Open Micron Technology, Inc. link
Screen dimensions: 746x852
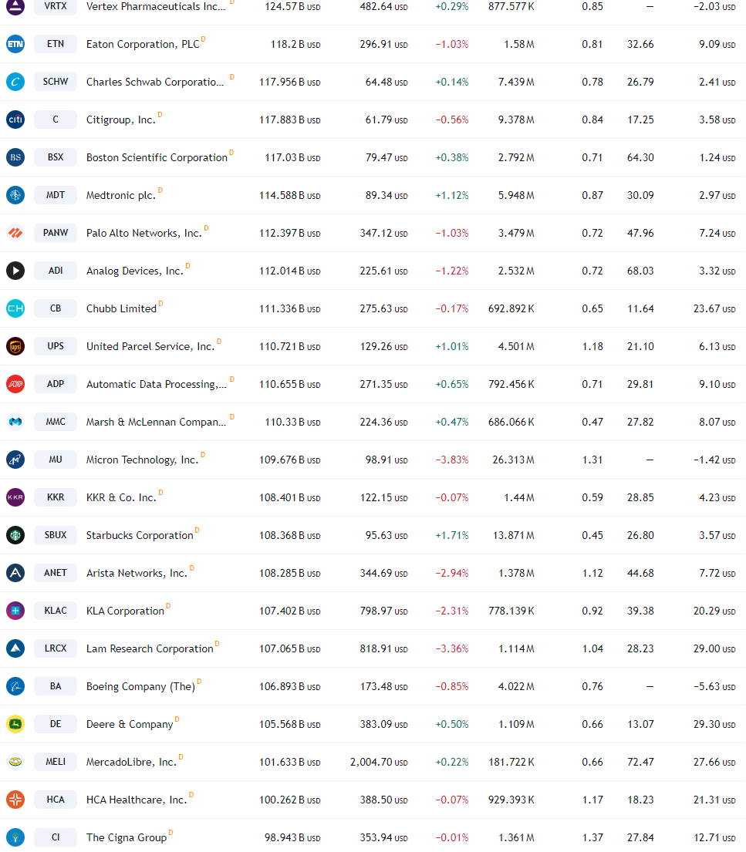coord(143,460)
